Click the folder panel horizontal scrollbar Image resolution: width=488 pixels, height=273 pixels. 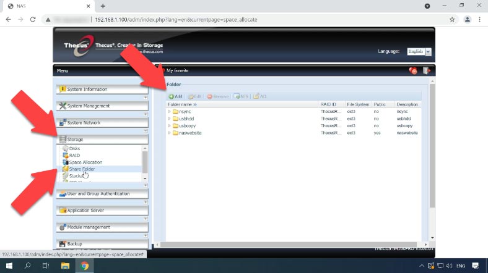pyautogui.click(x=288, y=245)
